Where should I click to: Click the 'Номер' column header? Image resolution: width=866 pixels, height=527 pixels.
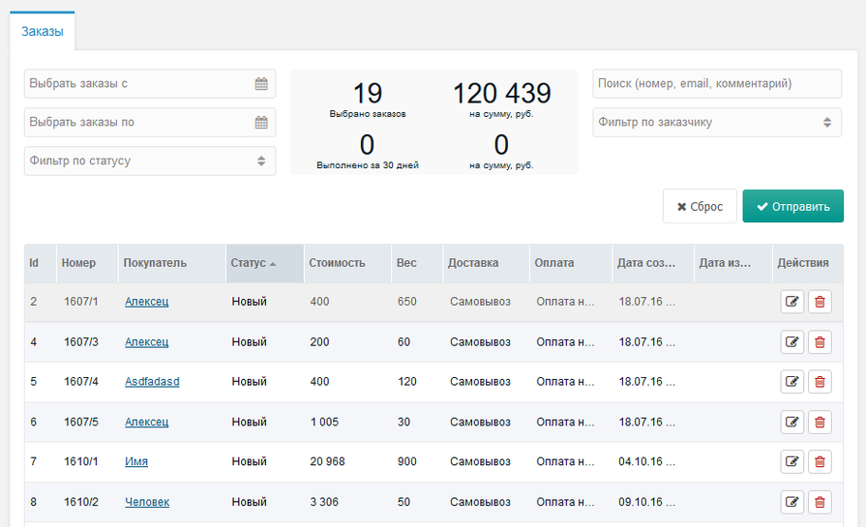[x=79, y=263]
